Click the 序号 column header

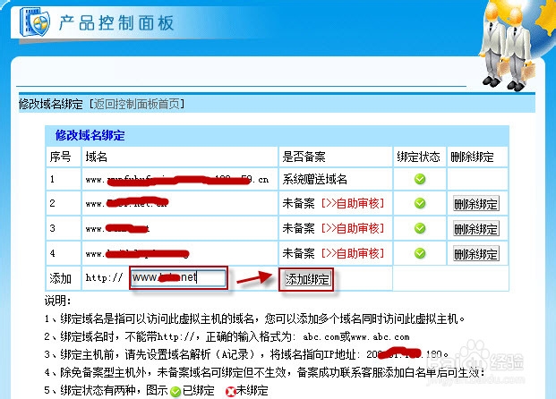pyautogui.click(x=60, y=157)
